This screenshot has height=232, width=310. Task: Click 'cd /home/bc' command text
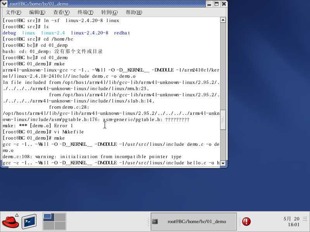click(x=59, y=39)
